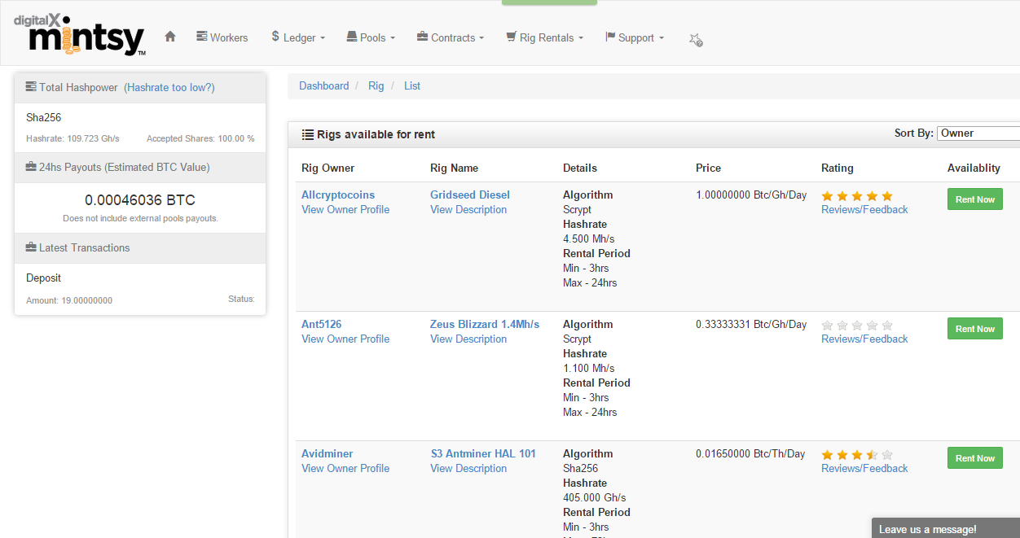Viewport: 1020px width, 538px height.
Task: Expand the Pools dropdown menu
Action: 371,37
